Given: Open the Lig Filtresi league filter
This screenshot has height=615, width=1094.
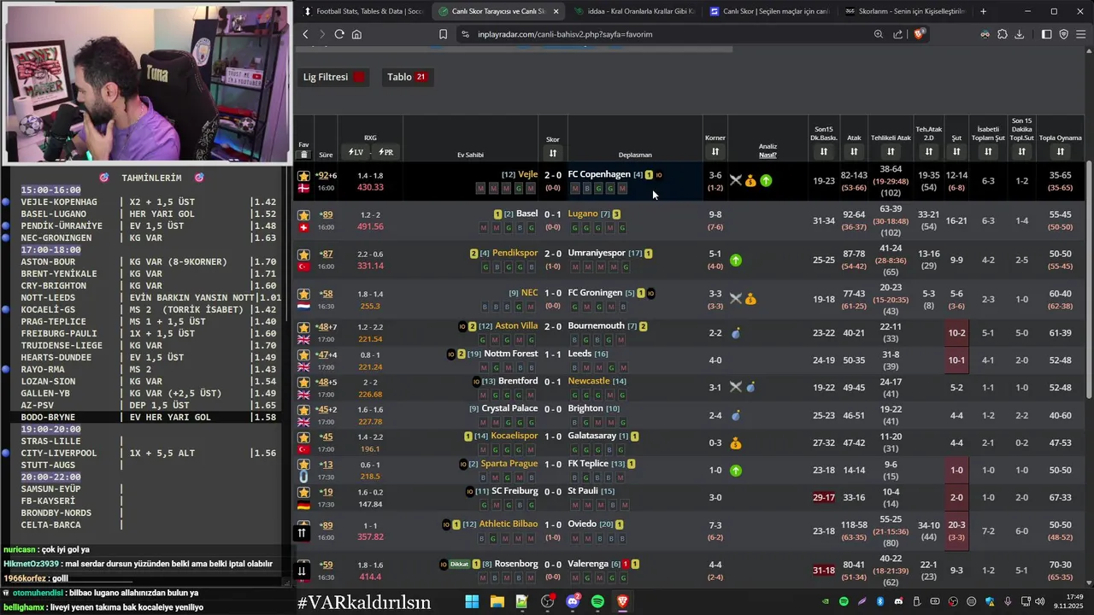Looking at the screenshot, I should (334, 77).
